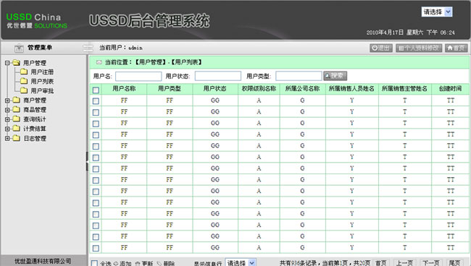Select 用户列表 in the sidebar tree
471x266 pixels.
(42, 81)
